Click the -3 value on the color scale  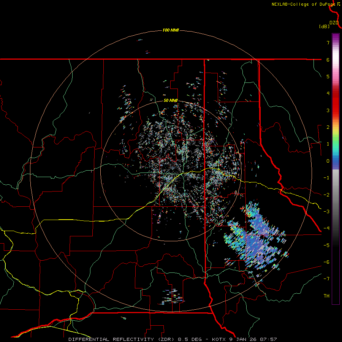coord(326,212)
